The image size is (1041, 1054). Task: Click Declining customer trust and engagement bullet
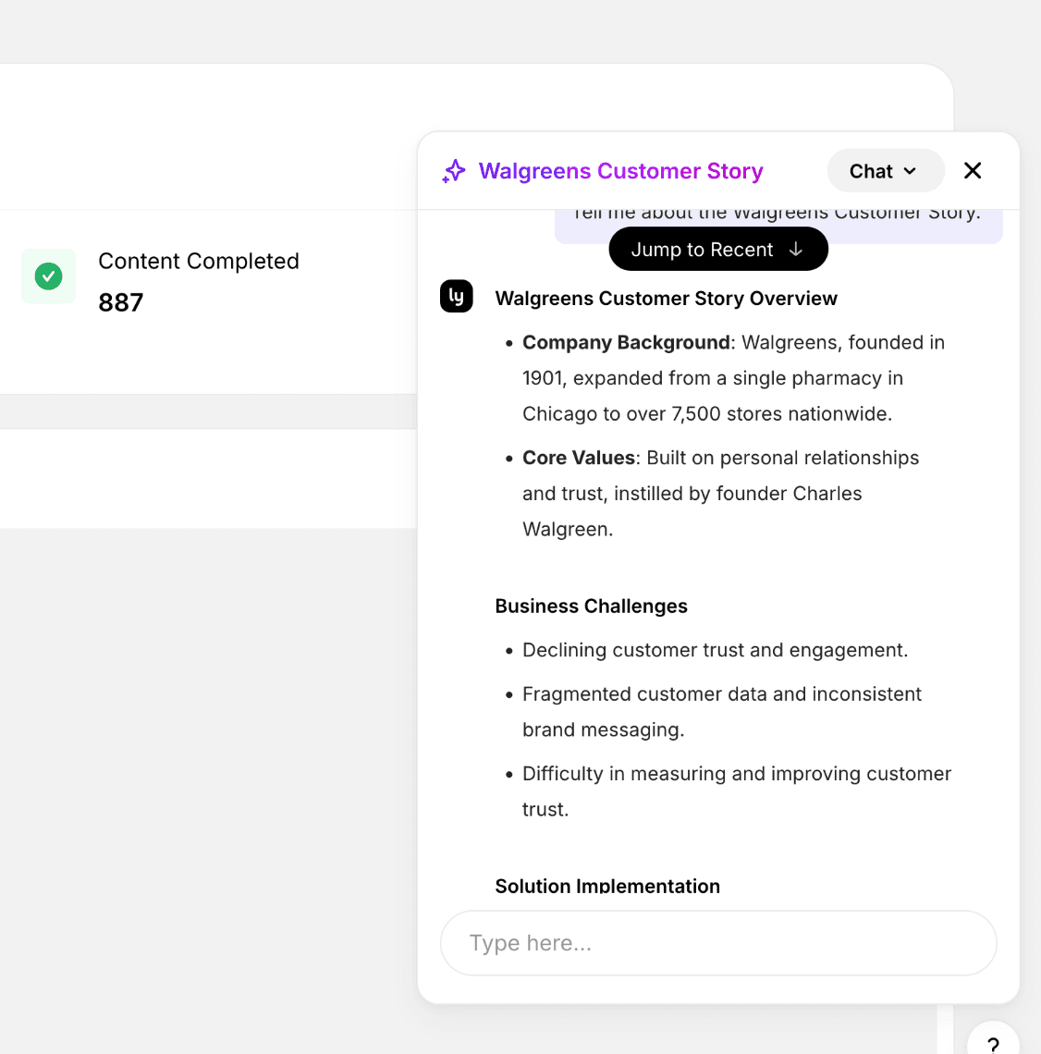(x=715, y=650)
